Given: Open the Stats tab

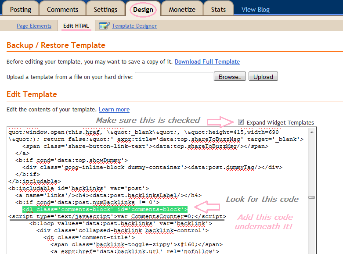Looking at the screenshot, I should 218,10.
